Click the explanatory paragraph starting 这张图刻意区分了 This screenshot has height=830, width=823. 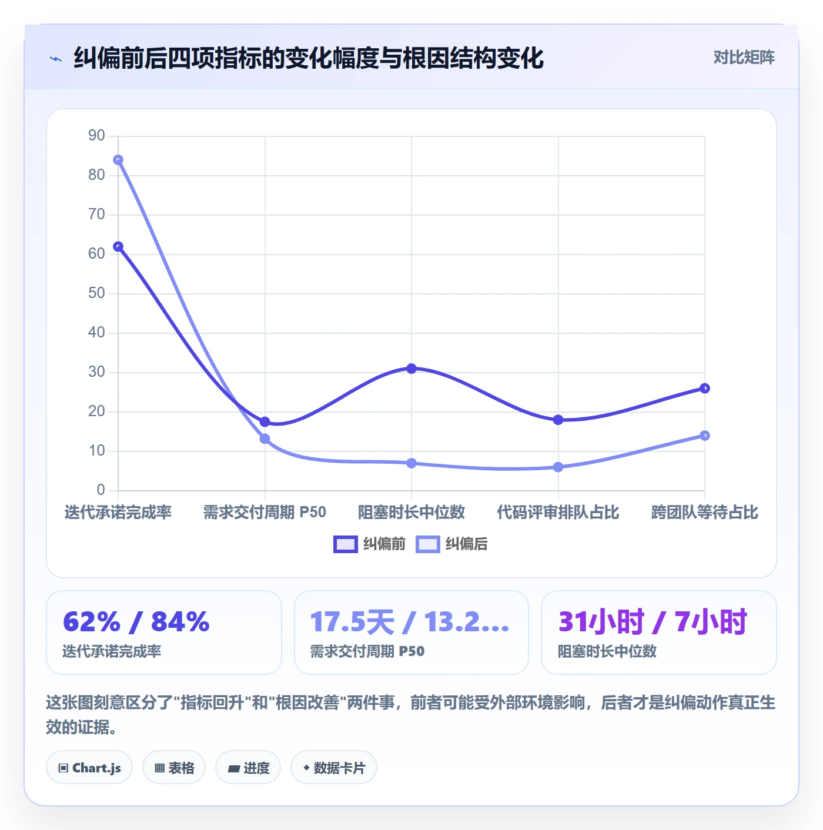411,715
